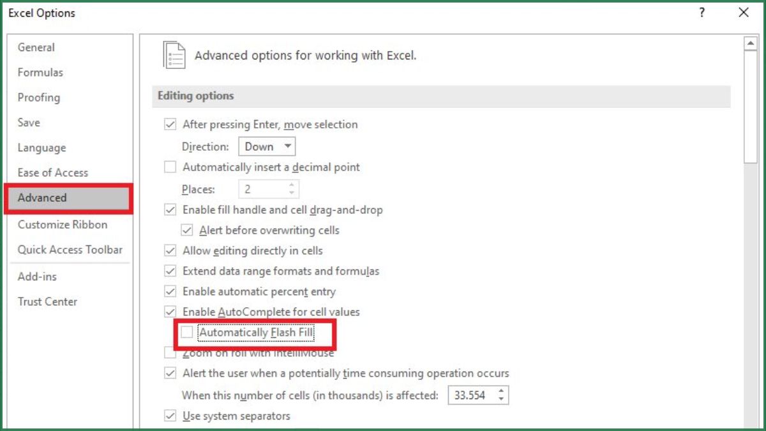Decrease Places with the down stepper arrow

tap(292, 193)
